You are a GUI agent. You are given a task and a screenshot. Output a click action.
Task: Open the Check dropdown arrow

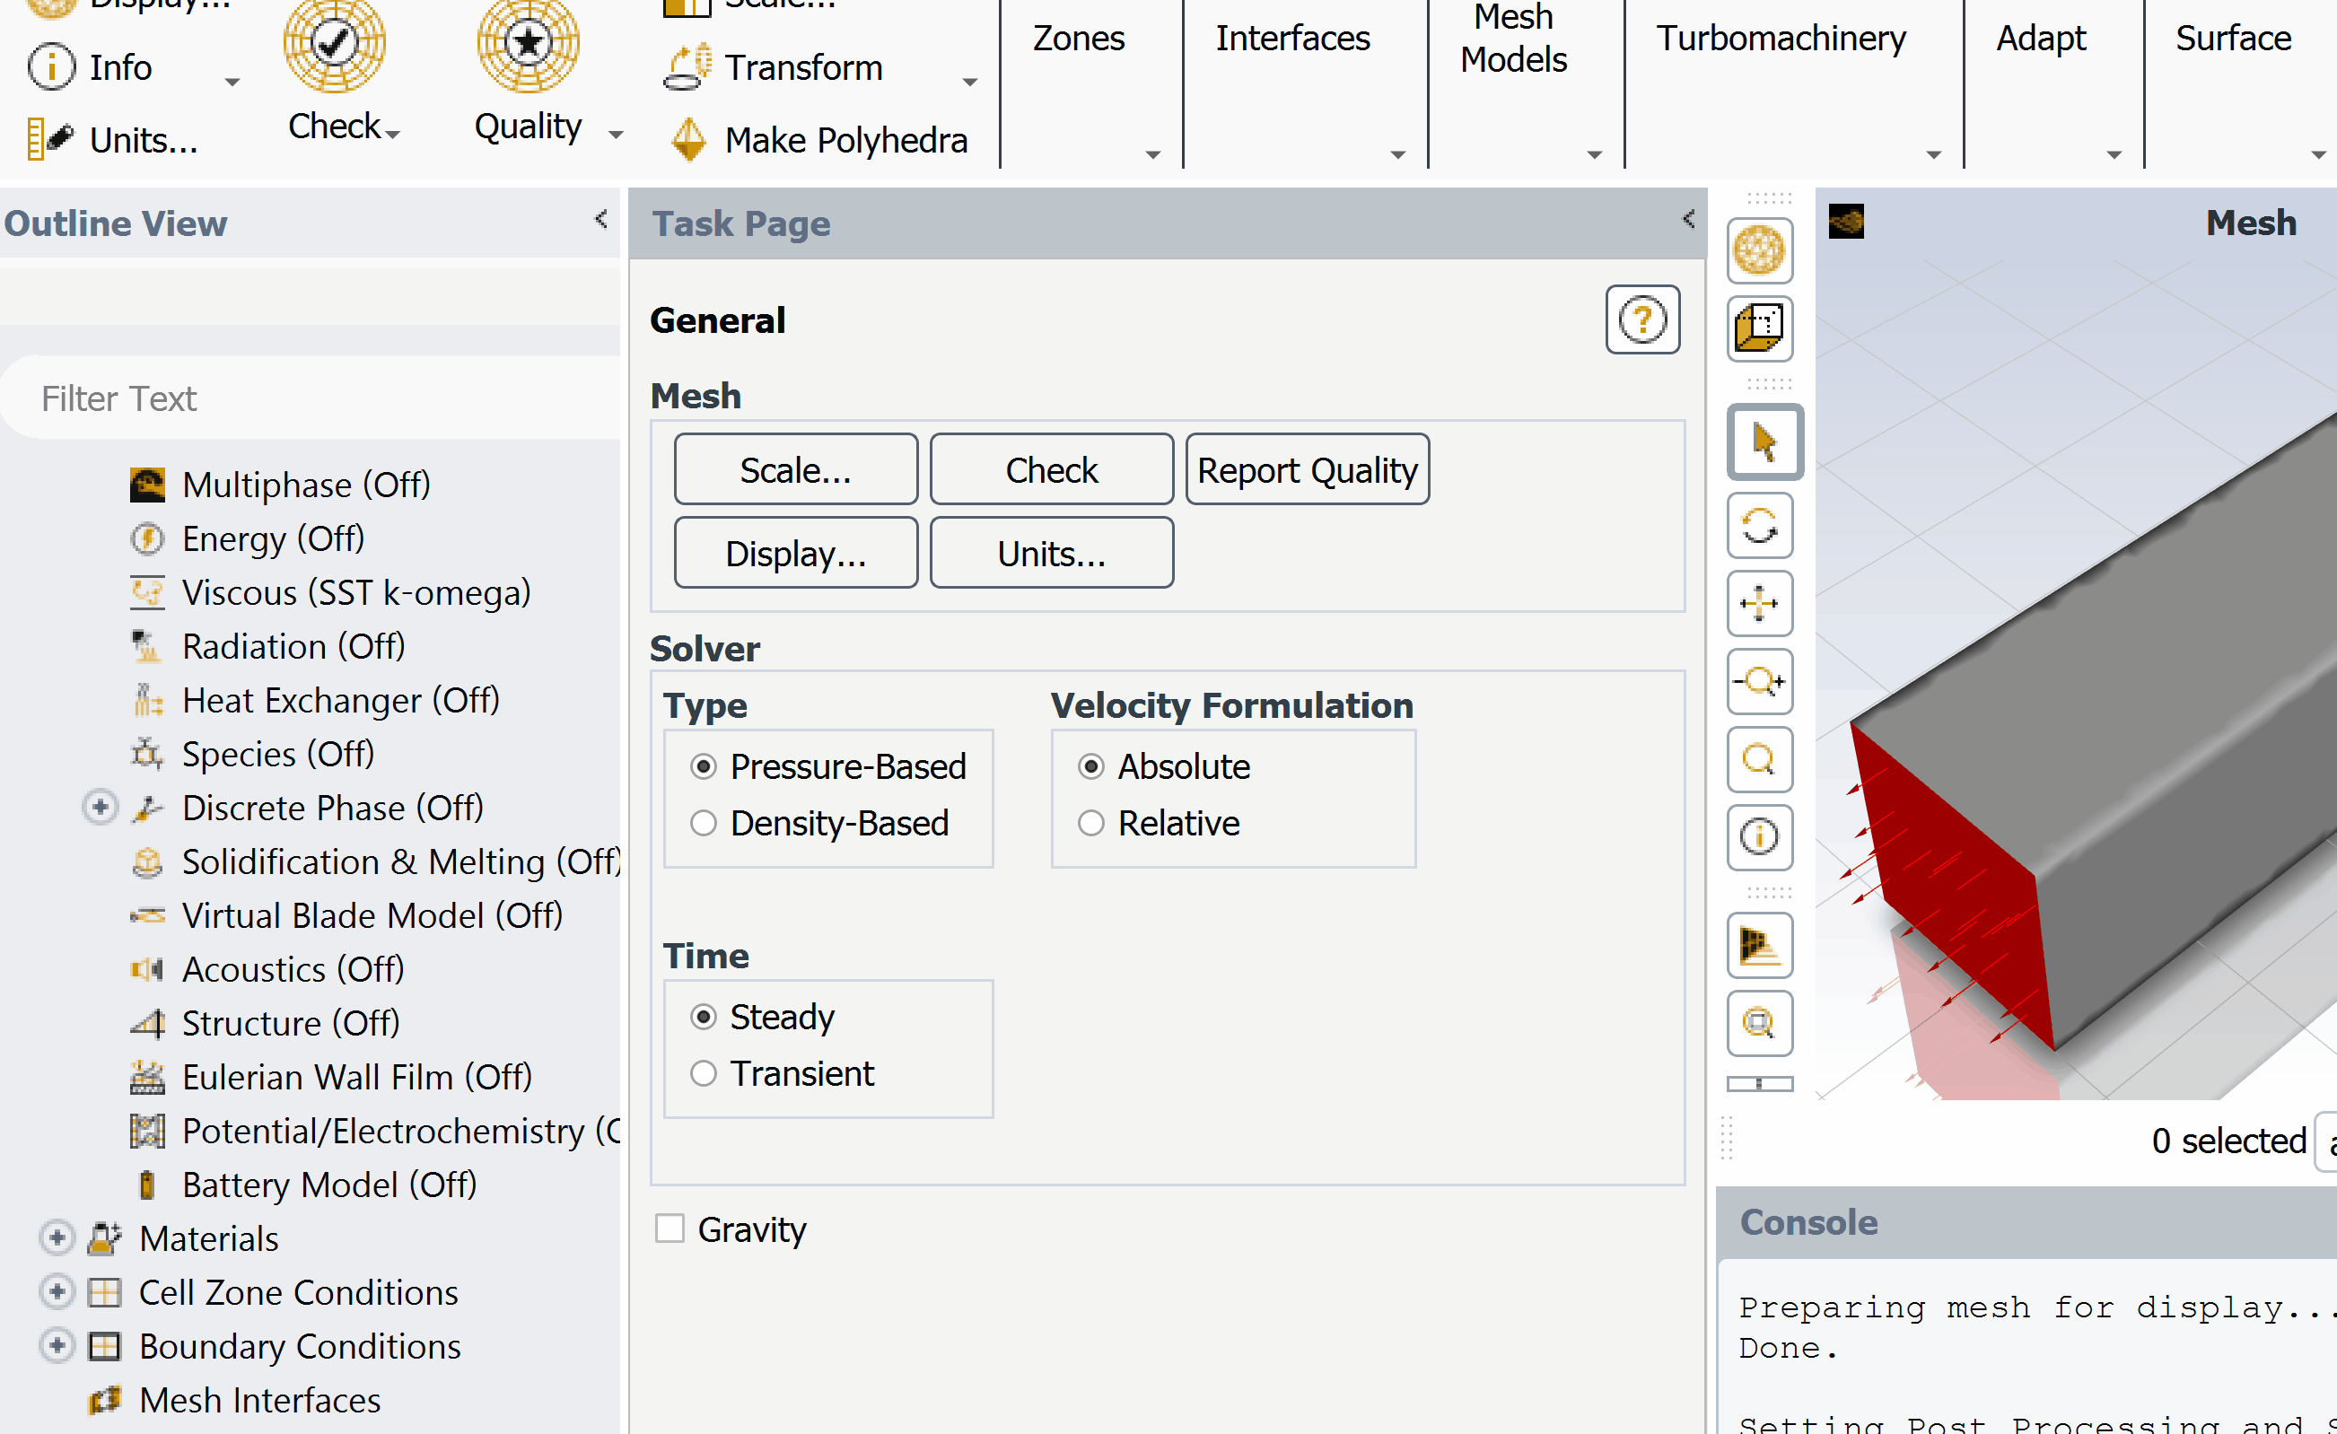coord(393,135)
